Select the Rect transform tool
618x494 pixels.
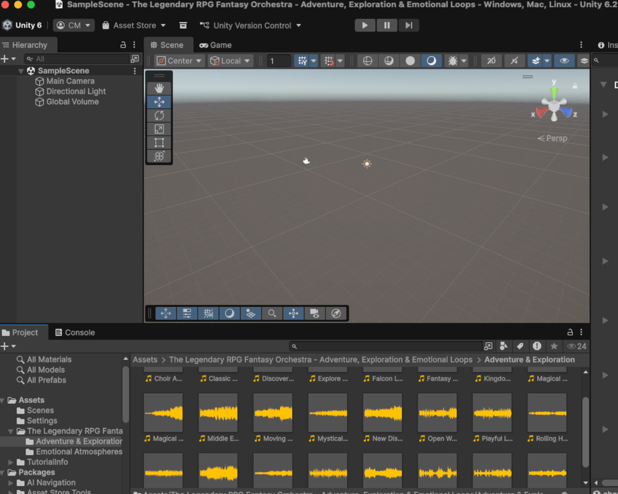tap(159, 143)
